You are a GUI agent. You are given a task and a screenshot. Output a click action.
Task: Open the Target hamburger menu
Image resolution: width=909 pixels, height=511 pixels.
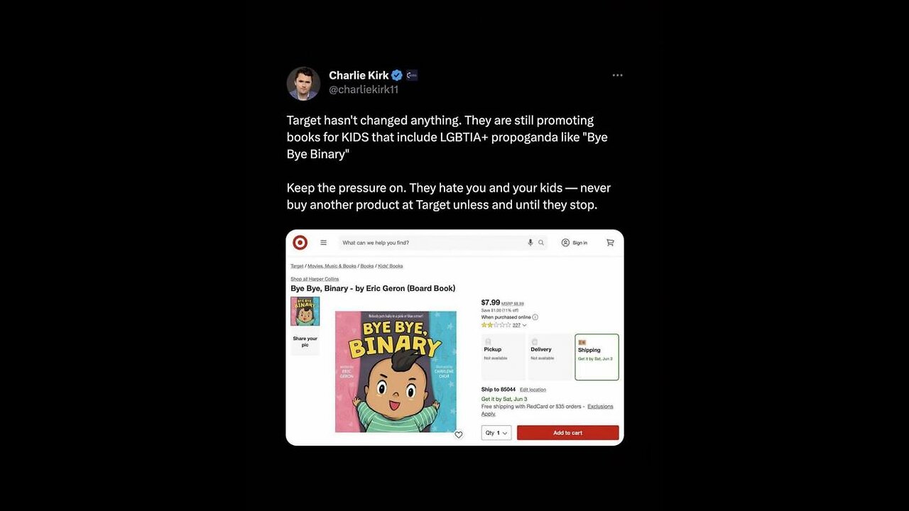coord(324,243)
